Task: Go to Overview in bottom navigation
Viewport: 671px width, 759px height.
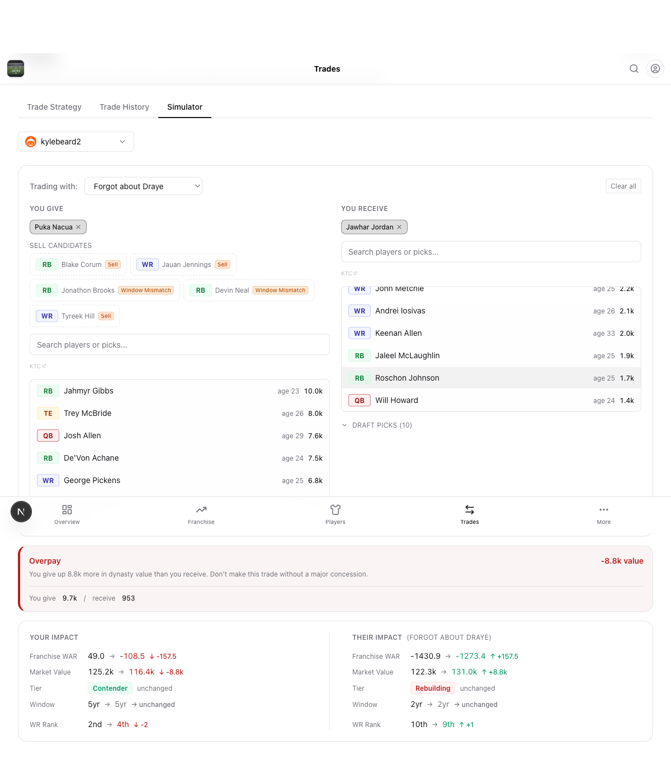Action: coord(67,514)
